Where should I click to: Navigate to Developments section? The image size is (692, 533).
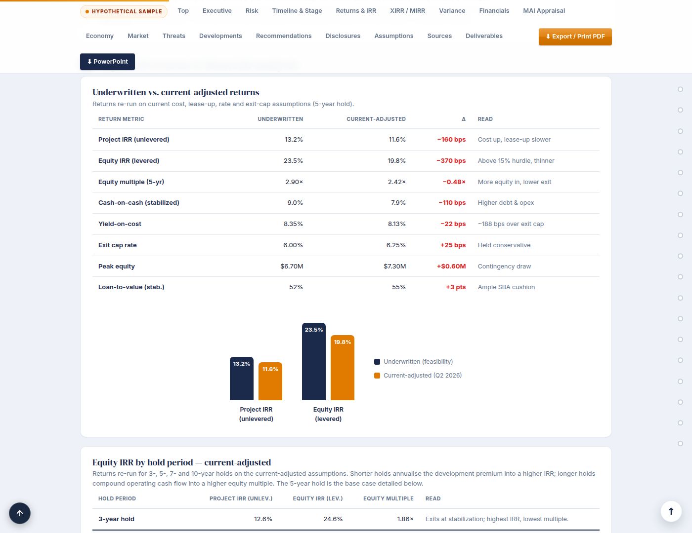click(x=220, y=36)
